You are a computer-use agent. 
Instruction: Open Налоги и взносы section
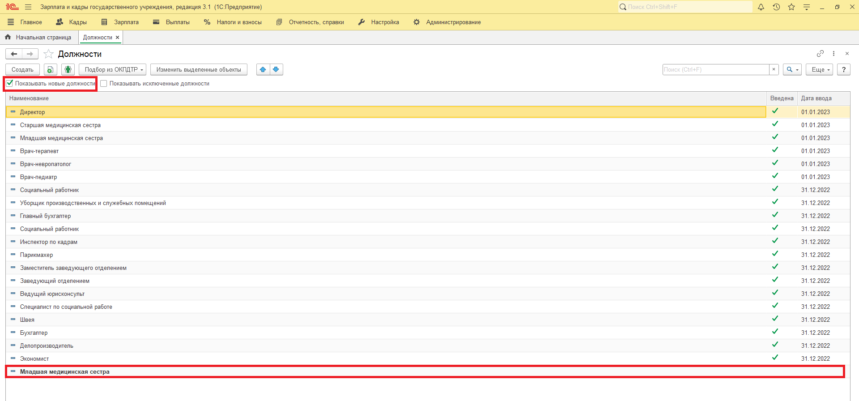[x=233, y=22]
